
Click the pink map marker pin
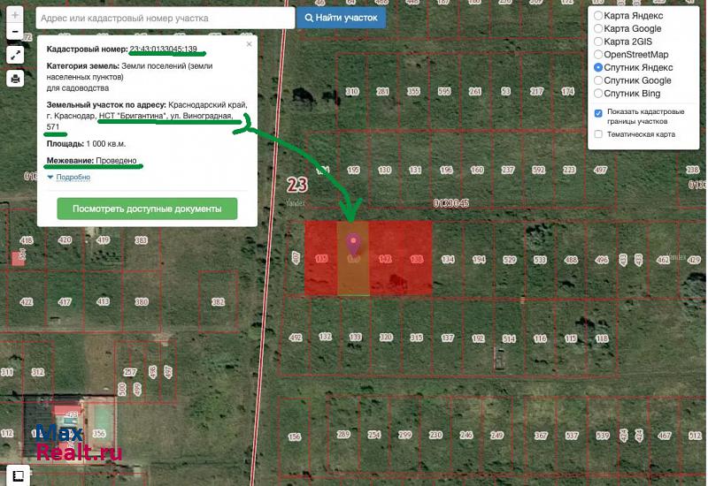(354, 244)
